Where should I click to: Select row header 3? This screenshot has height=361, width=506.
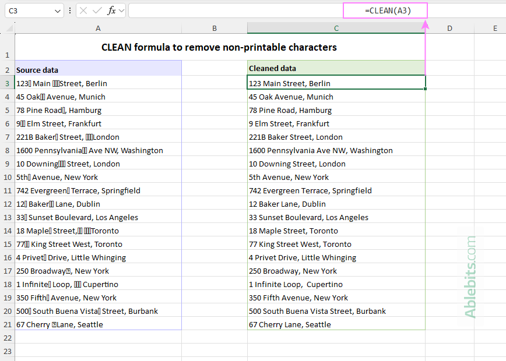coord(7,83)
